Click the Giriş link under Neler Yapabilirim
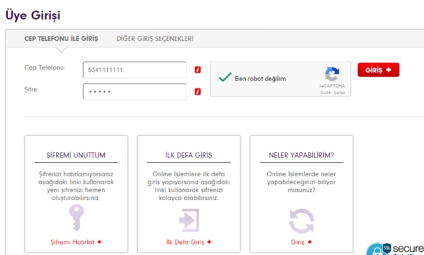Image resolution: width=424 pixels, height=255 pixels. [301, 242]
